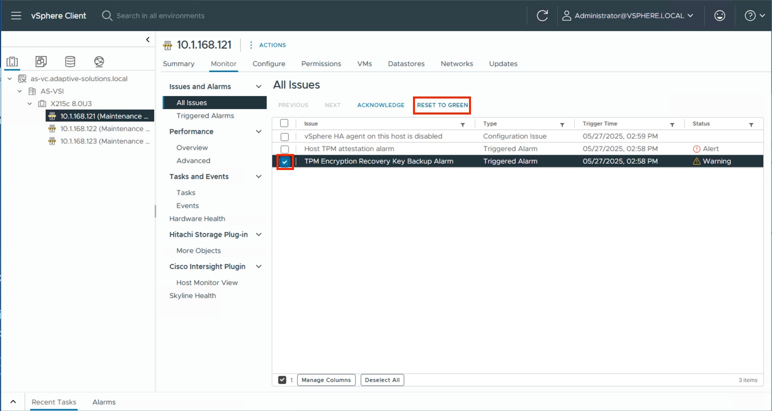Click the Deselect All button
772x411 pixels.
[382, 379]
